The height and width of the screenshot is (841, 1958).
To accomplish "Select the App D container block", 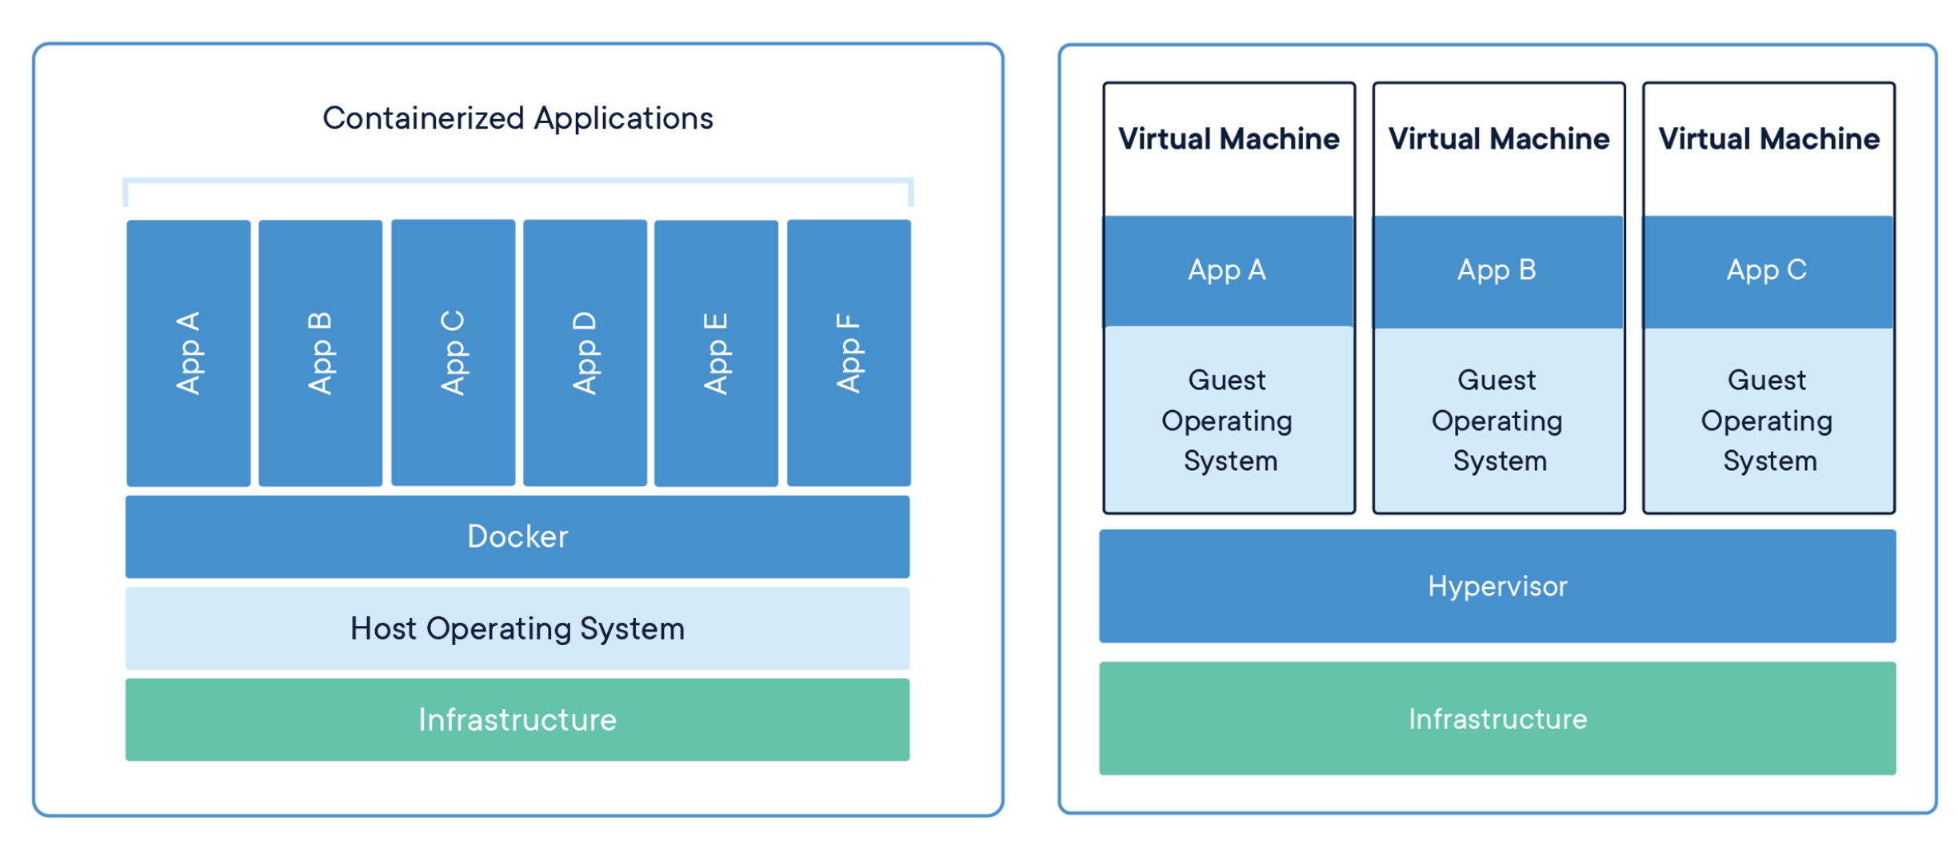I will [x=585, y=353].
